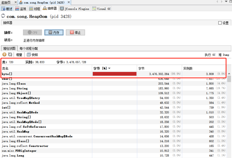Open the 监视 tab

click(x=21, y=9)
